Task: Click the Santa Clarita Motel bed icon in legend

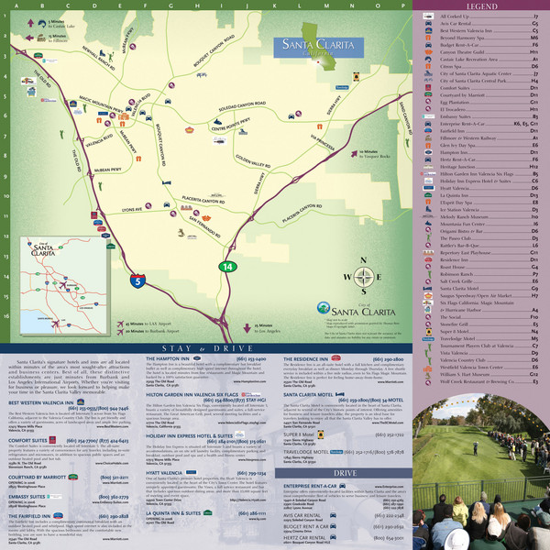Action: click(x=427, y=289)
